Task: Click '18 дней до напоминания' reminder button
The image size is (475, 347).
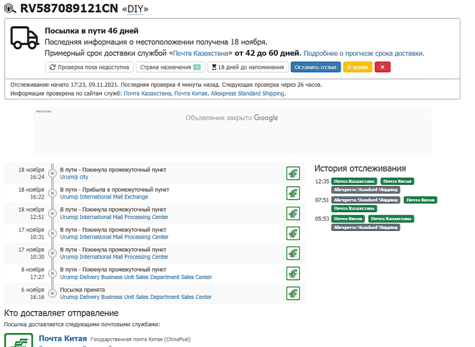Action: 247,67
